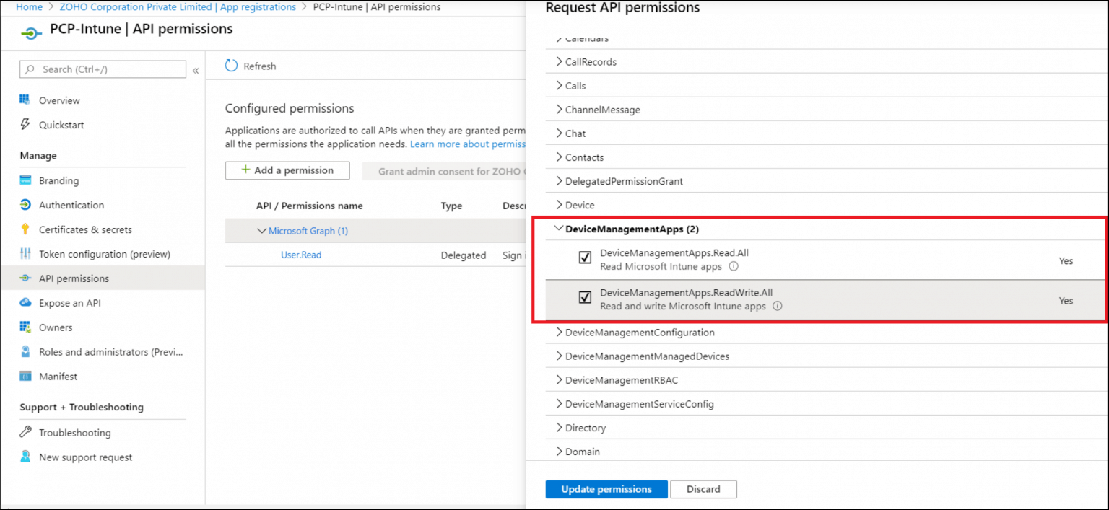Collapse the DeviceManagementApps group

point(558,229)
